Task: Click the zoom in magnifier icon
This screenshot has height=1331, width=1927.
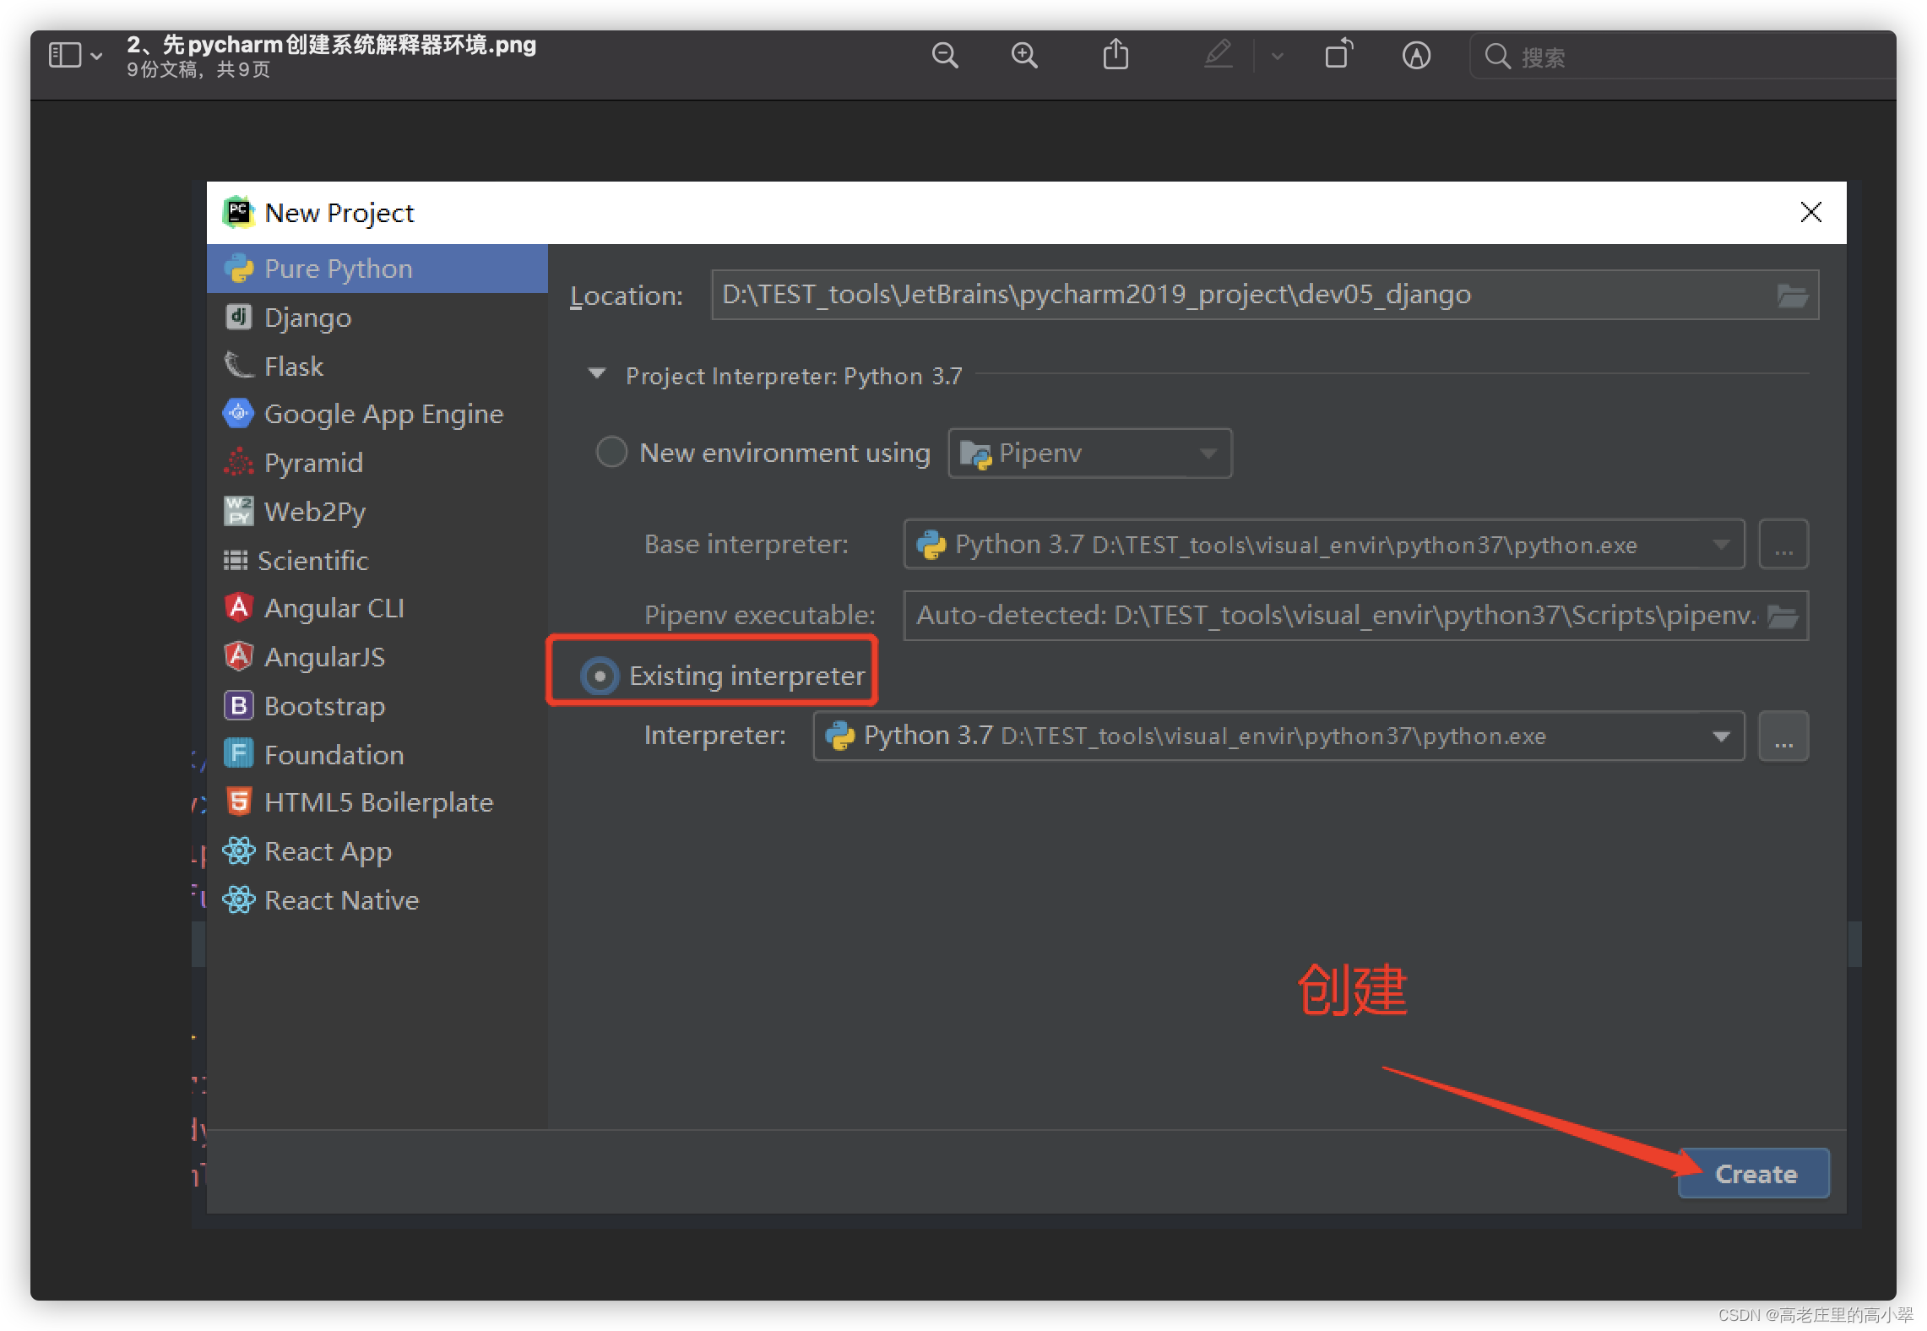Action: point(1023,56)
